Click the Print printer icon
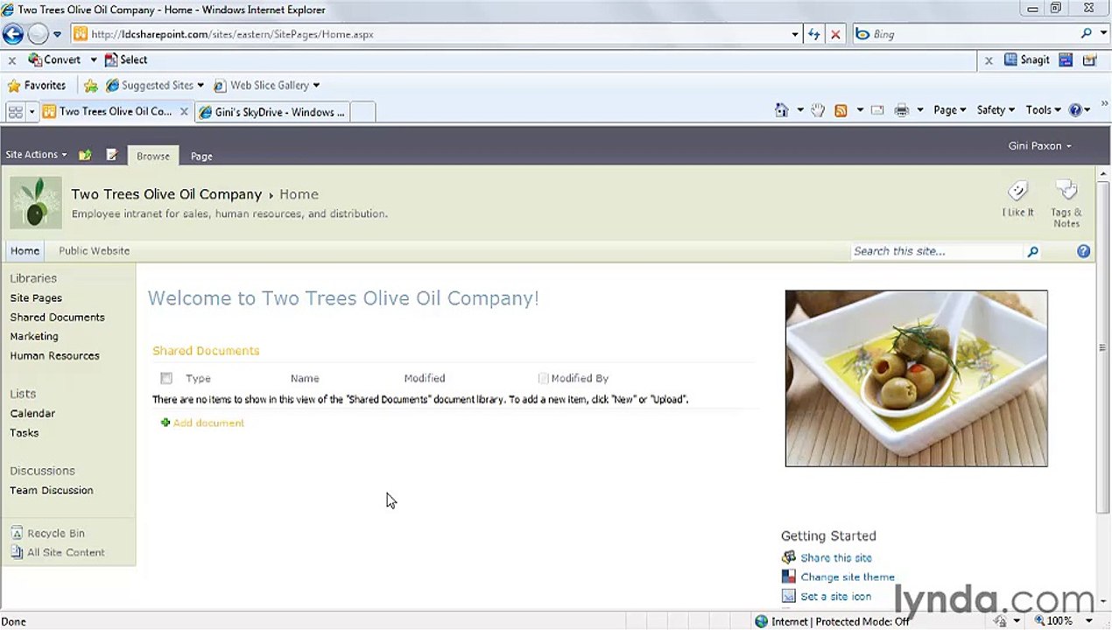Image resolution: width=1112 pixels, height=630 pixels. (x=901, y=110)
